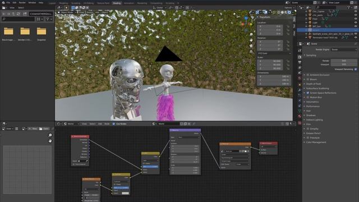The width and height of the screenshot is (359, 202).
Task: Expand the Color Management panel
Action: (316, 142)
